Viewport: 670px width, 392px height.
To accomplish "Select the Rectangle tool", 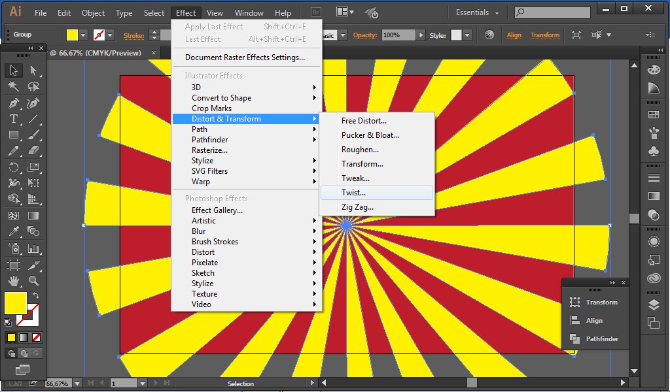I will pos(14,135).
